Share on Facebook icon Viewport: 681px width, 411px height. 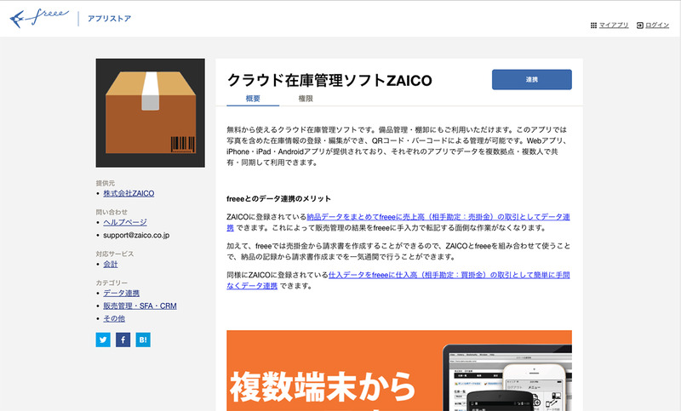(123, 340)
